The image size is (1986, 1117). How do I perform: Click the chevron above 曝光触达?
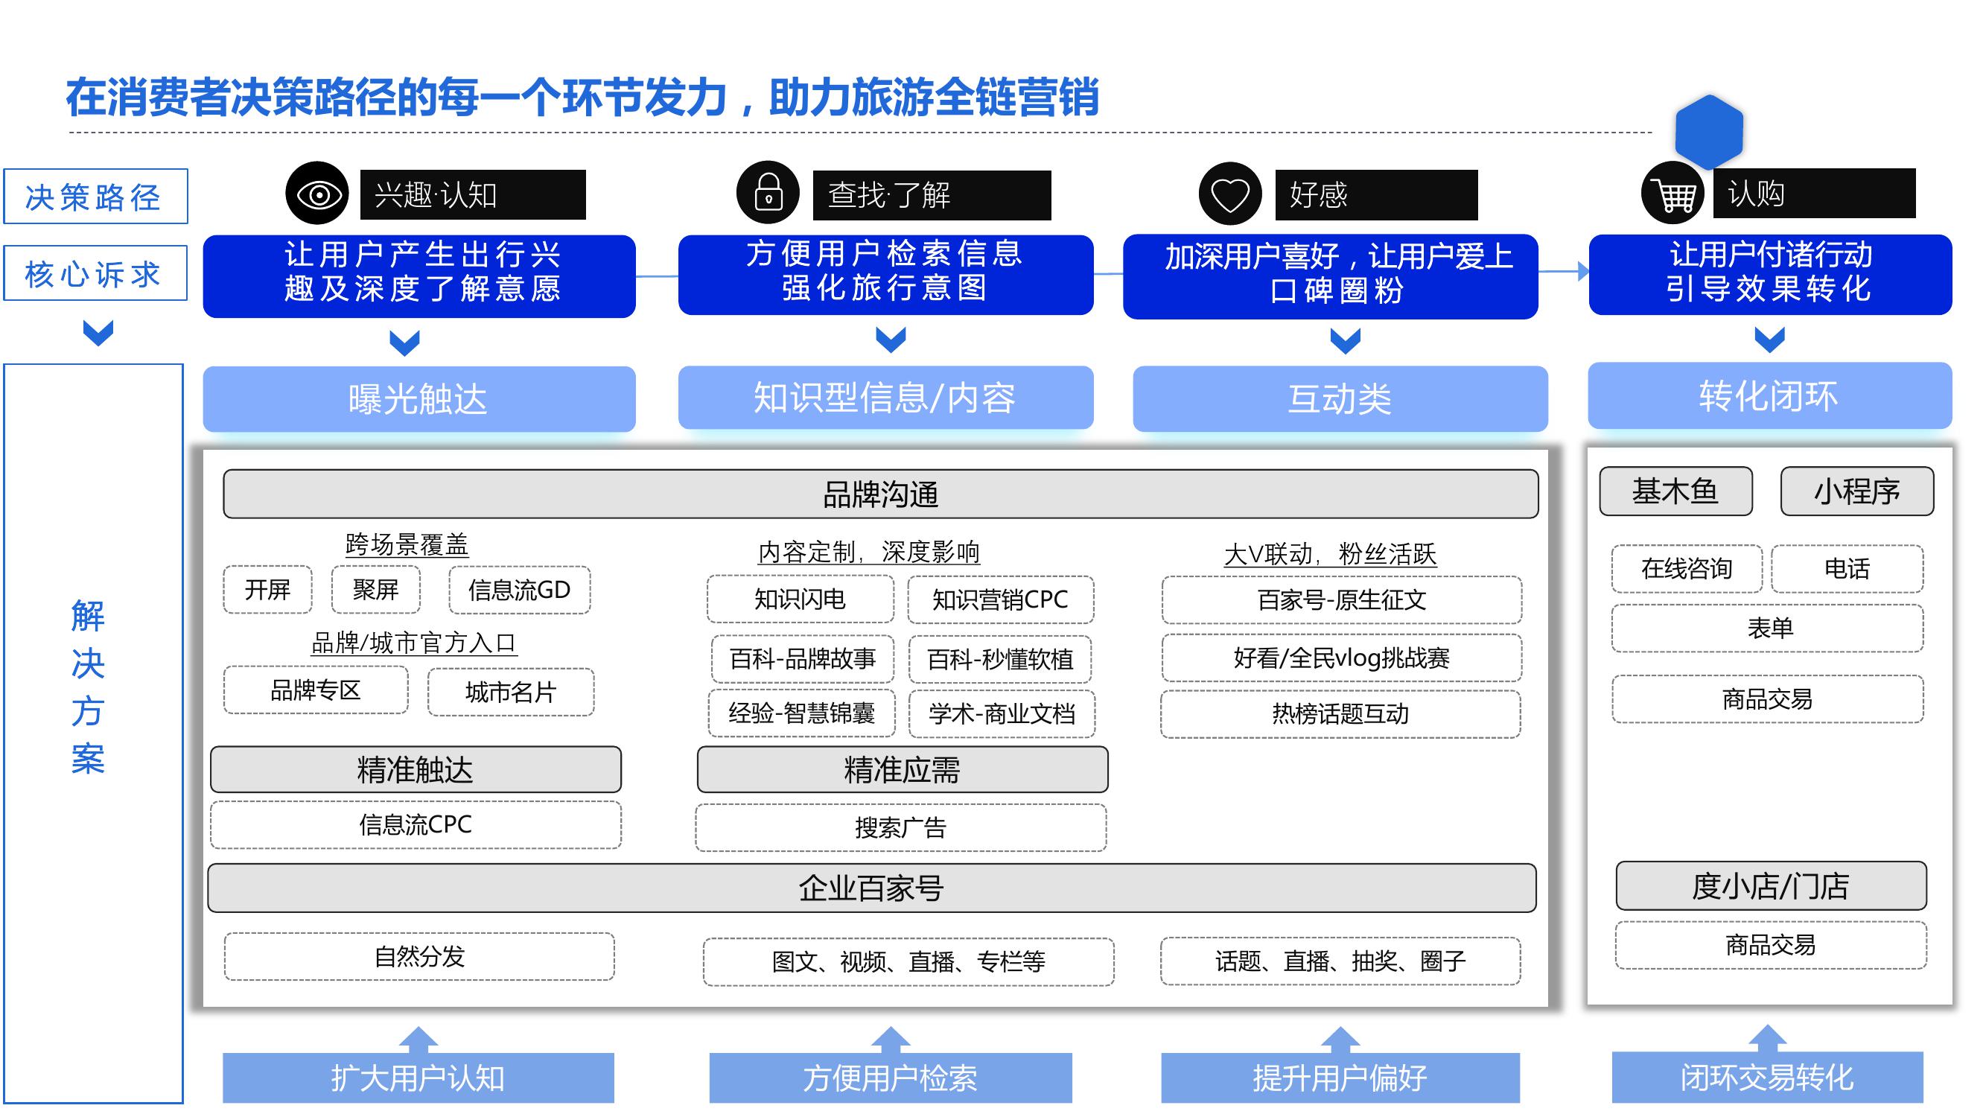coord(404,343)
